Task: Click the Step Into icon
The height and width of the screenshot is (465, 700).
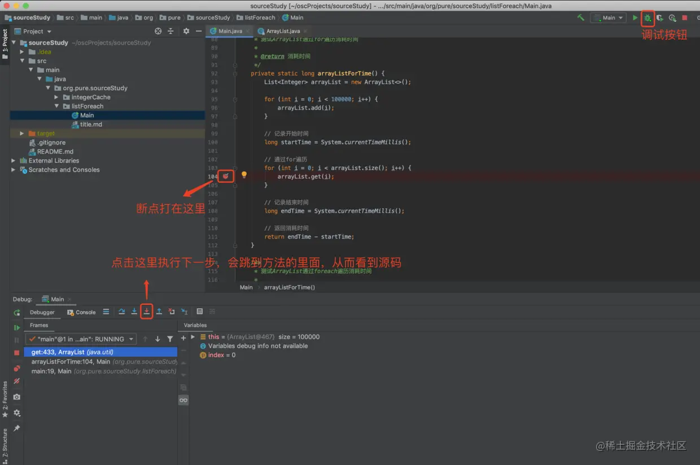Action: (134, 312)
